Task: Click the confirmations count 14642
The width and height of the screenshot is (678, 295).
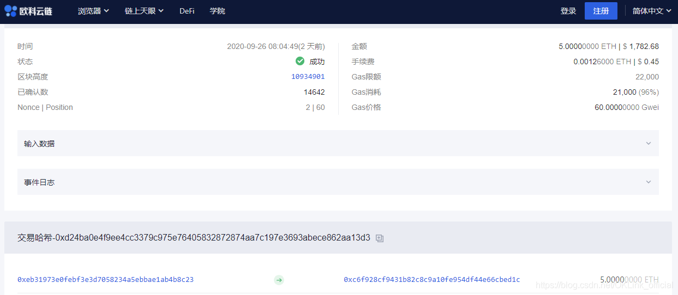Action: [314, 92]
